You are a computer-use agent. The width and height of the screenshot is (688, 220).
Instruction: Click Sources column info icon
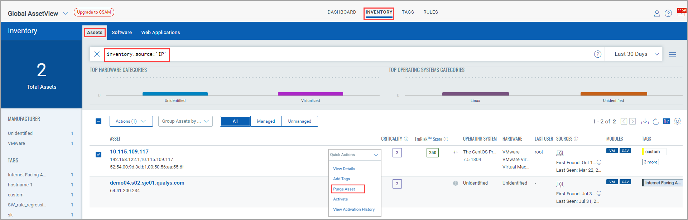pos(576,139)
